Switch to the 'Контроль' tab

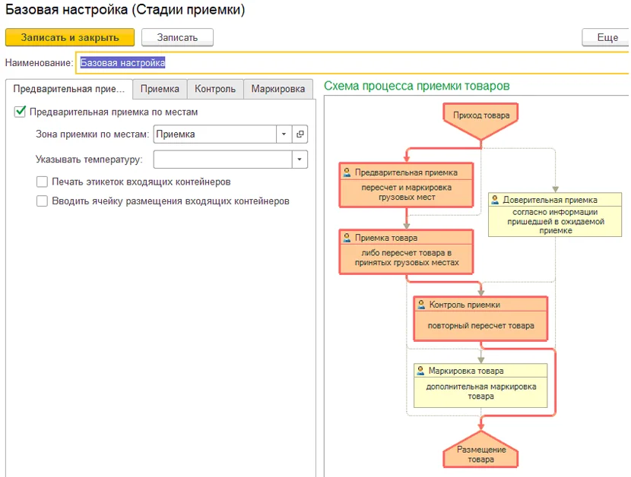tap(215, 89)
